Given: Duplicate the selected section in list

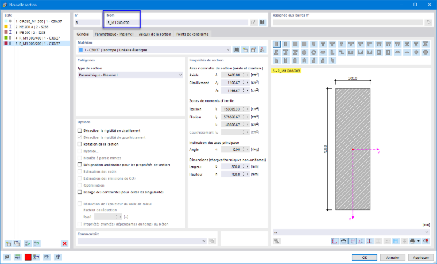Looking at the screenshot, I should [x=17, y=244].
